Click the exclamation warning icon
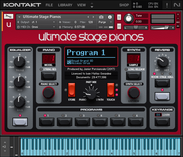The width and height of the screenshot is (183, 157). (x=167, y=5)
